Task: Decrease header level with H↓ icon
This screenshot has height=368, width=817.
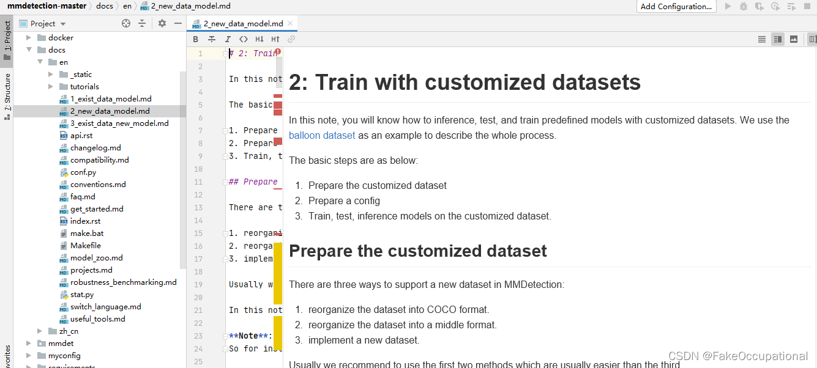Action: pos(259,39)
